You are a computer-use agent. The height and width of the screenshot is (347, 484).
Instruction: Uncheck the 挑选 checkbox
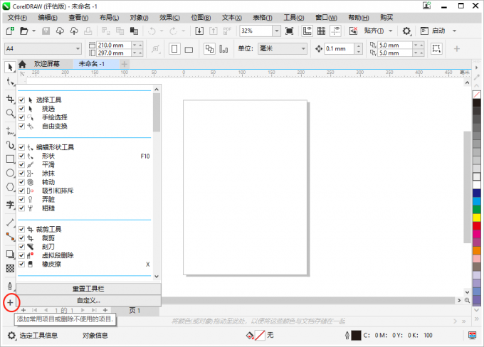click(x=21, y=109)
